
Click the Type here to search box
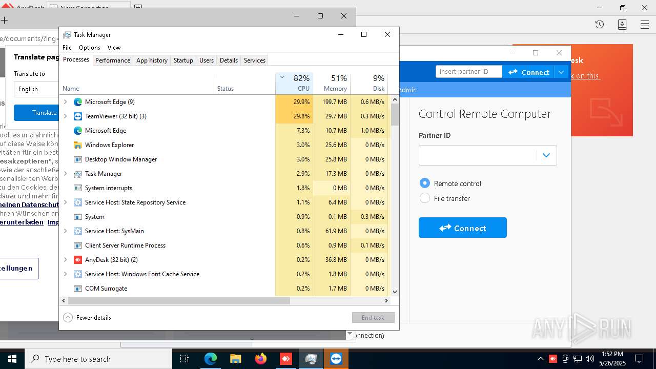[x=98, y=359]
